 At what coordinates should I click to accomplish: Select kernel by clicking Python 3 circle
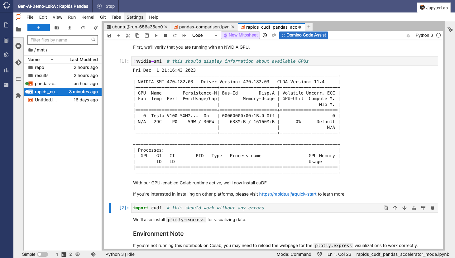(x=438, y=35)
